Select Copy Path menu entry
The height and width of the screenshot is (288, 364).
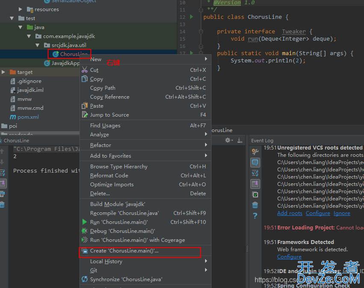tap(146, 88)
